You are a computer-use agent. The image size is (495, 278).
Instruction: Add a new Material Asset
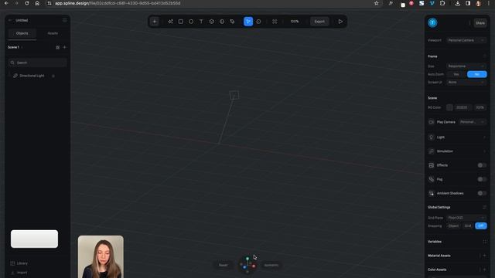pos(485,256)
